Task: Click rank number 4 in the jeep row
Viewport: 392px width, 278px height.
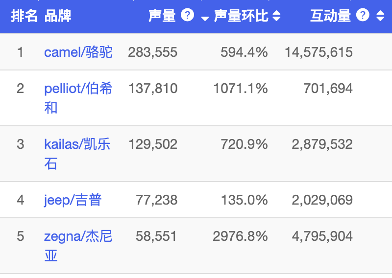Action: point(20,200)
